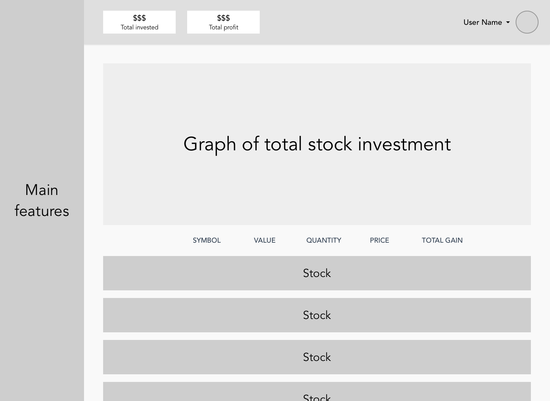Sort by the QUANTITY column header
The width and height of the screenshot is (550, 401).
tap(324, 240)
